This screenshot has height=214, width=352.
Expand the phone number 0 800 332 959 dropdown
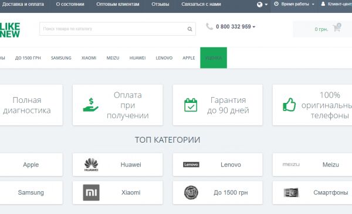tap(254, 27)
